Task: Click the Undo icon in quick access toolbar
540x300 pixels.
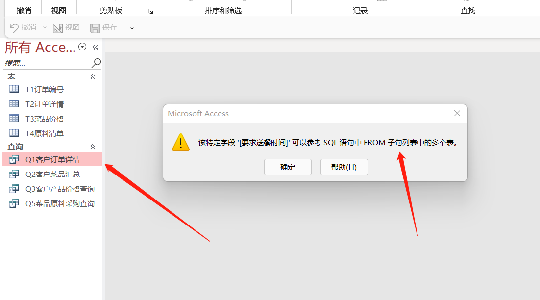Action: tap(14, 27)
